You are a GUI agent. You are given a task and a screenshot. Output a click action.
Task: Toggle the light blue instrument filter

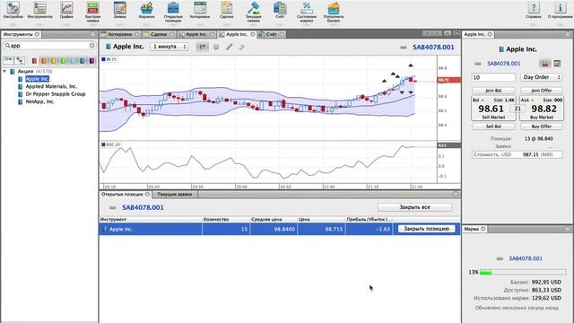click(x=73, y=61)
